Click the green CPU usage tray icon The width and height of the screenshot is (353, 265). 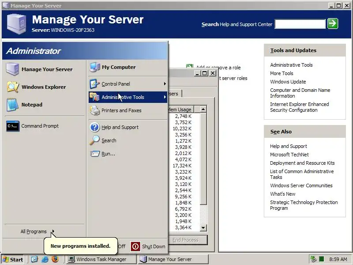(322, 259)
